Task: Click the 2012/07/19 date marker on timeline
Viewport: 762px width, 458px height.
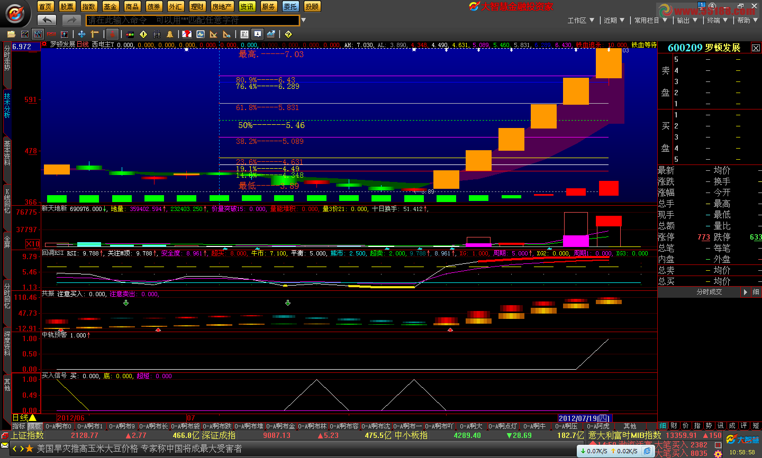Action: click(585, 418)
